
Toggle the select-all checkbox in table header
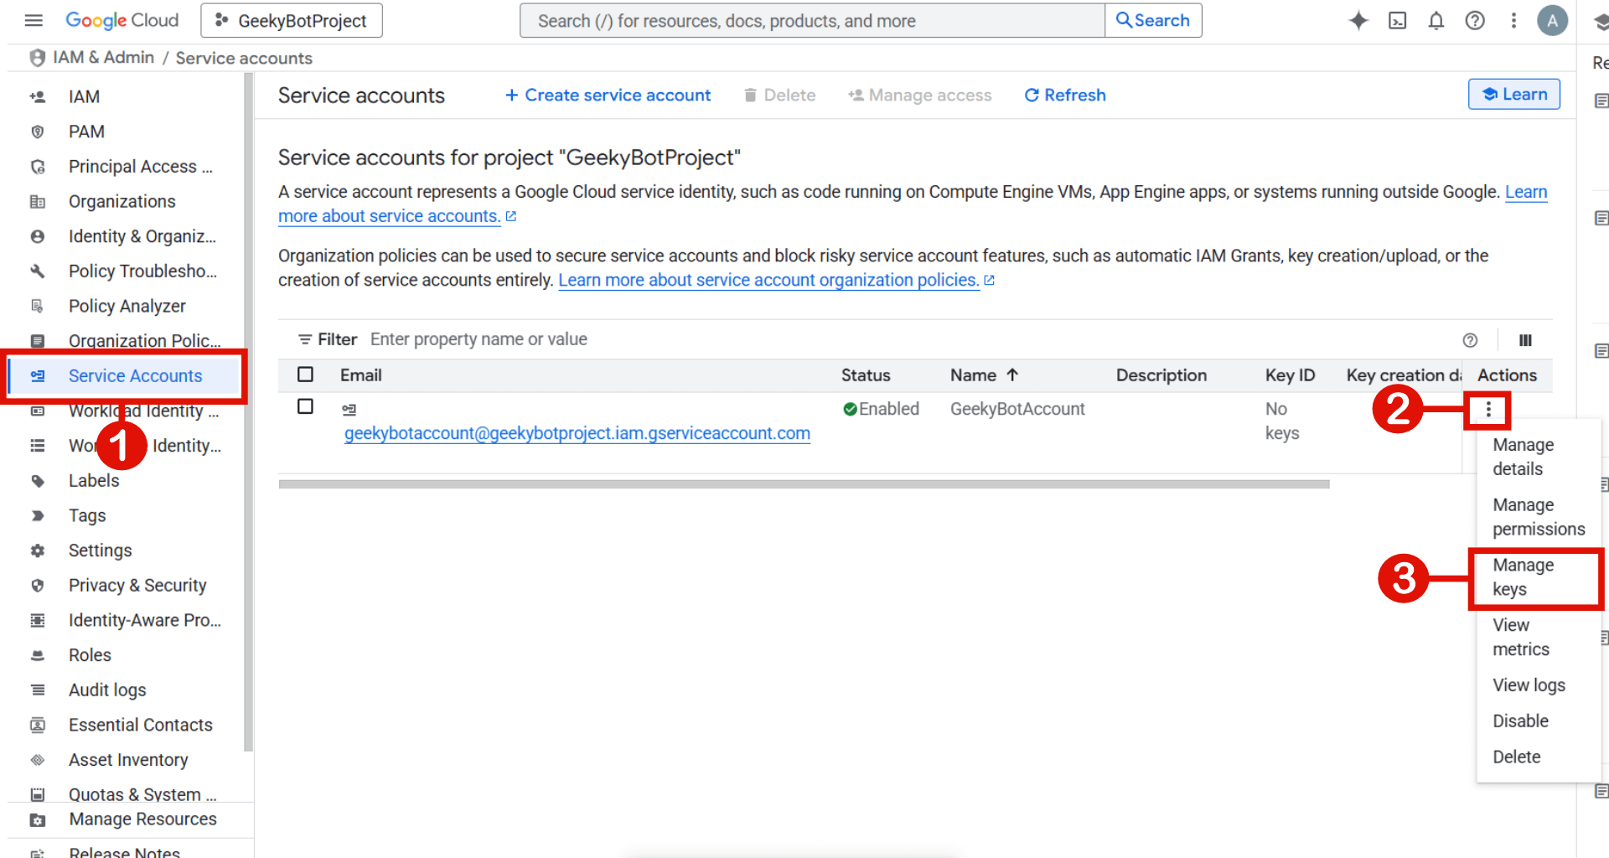[x=305, y=375]
